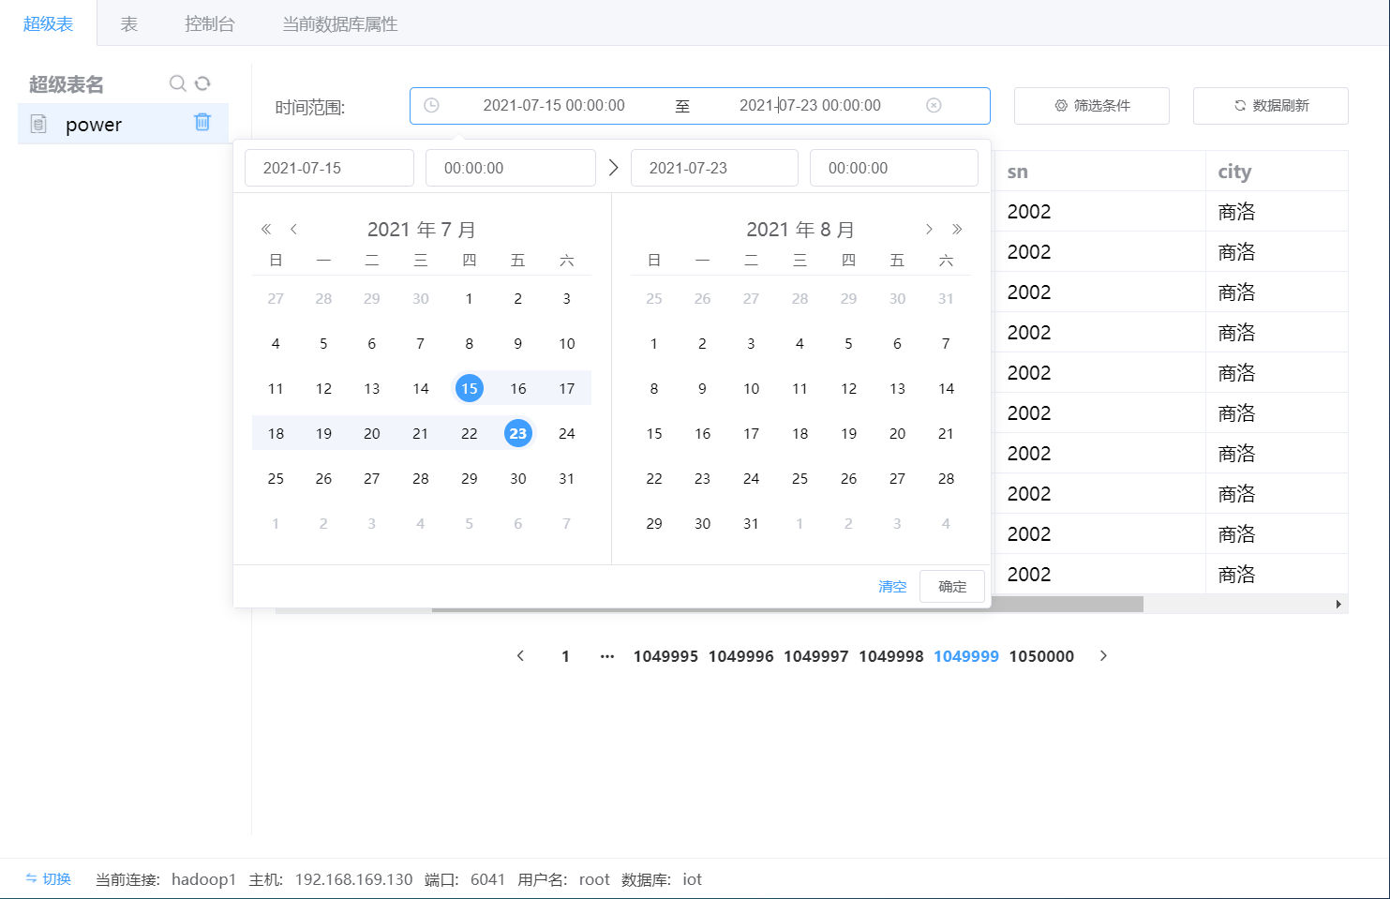1390x899 pixels.
Task: Click the host 192.168.169.130 text
Action: (x=353, y=879)
